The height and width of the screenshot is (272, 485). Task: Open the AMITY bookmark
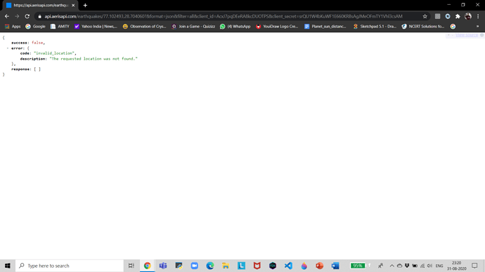[60, 27]
